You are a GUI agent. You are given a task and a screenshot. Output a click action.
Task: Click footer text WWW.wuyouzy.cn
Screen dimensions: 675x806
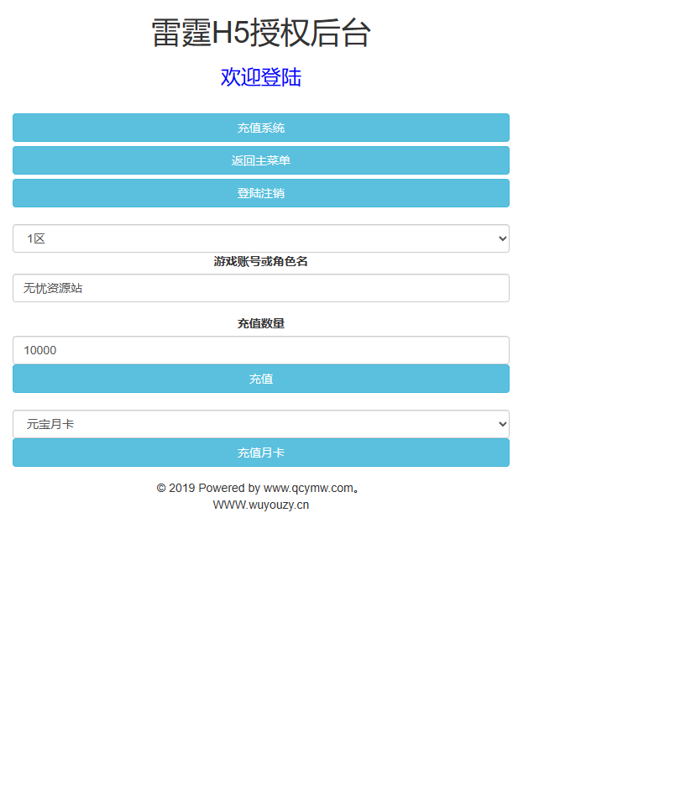[260, 505]
